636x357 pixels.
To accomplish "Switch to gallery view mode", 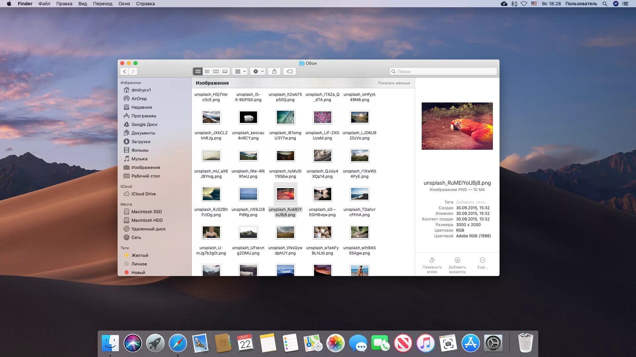I will (225, 71).
